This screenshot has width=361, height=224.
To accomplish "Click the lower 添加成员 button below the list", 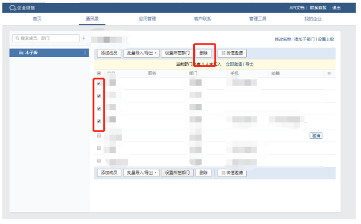I will coord(109,172).
